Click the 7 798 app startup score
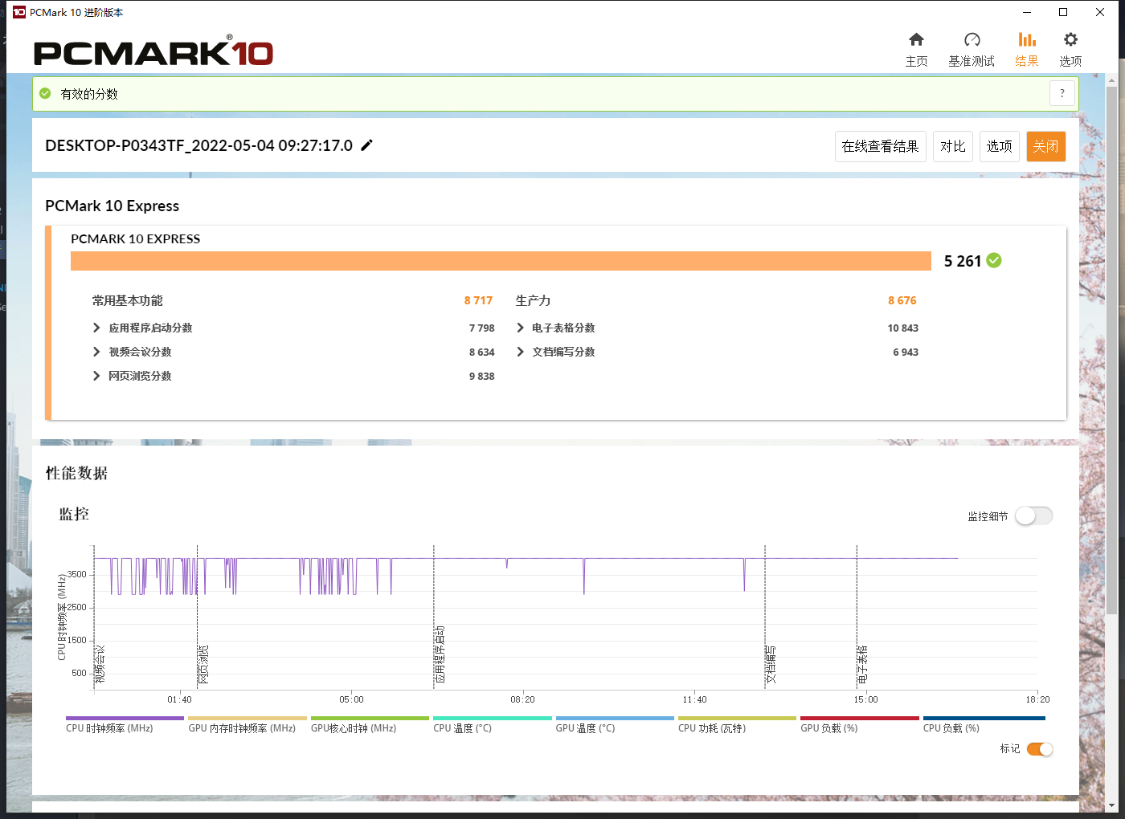Screen dimensions: 1125x819 click(x=482, y=328)
